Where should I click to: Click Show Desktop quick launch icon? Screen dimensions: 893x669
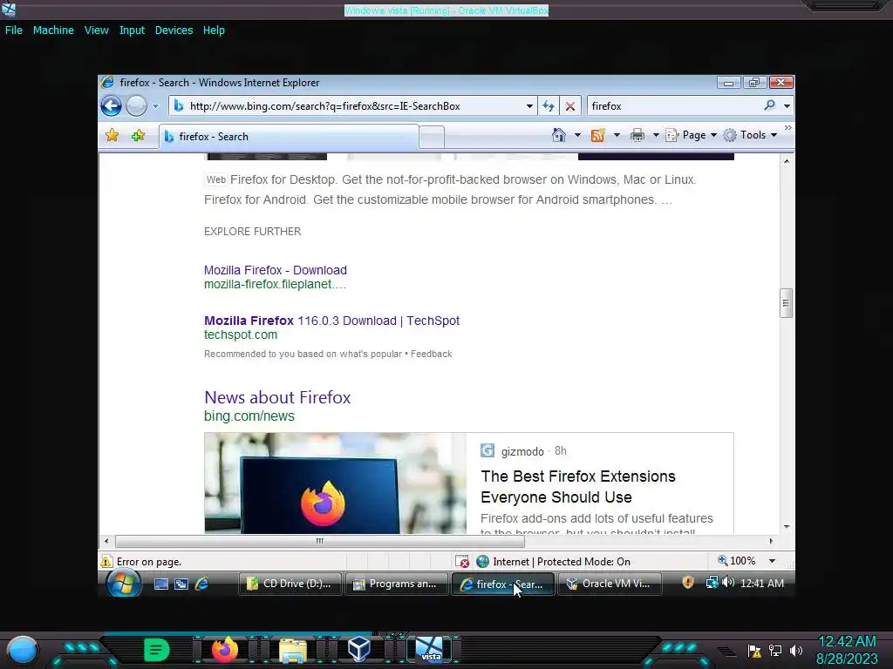(161, 584)
